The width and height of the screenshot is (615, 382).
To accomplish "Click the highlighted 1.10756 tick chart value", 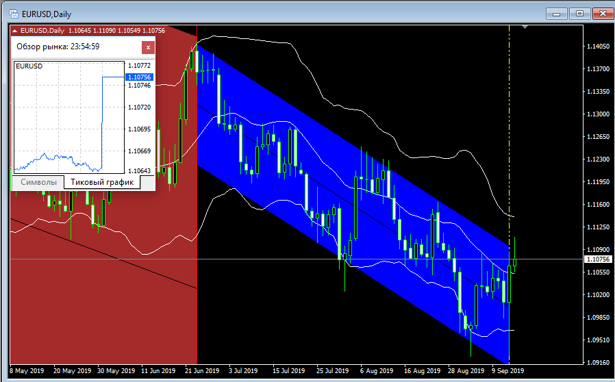I will click(139, 77).
